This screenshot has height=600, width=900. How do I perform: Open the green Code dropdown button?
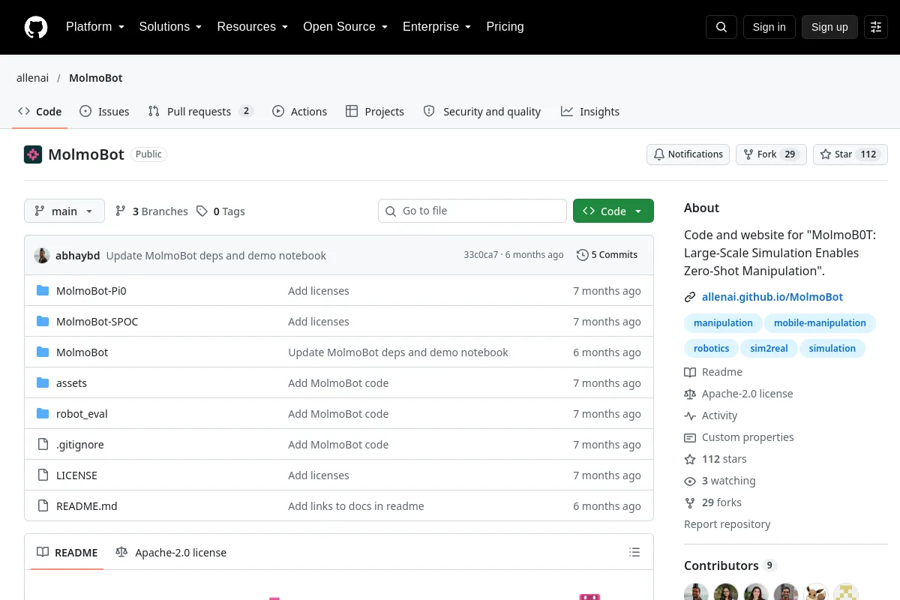pos(613,211)
